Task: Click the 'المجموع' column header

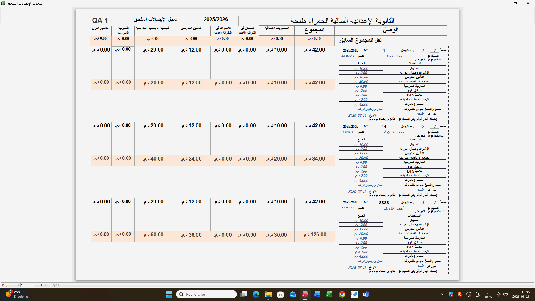Action: pos(314,30)
